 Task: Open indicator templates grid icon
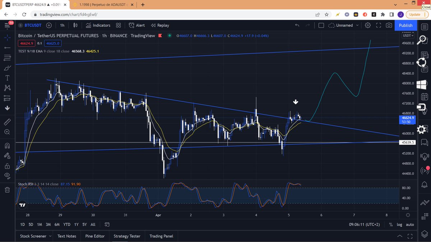[119, 25]
